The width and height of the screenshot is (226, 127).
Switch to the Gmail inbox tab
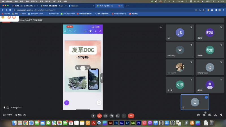[25, 6]
